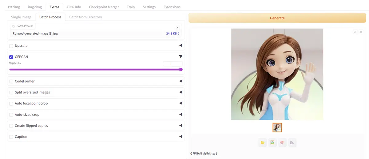
Task: Expand Split oversized images section arrow
Action: click(181, 92)
